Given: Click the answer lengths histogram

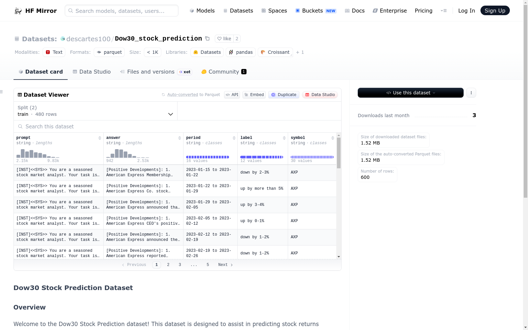Looking at the screenshot, I should [x=128, y=153].
